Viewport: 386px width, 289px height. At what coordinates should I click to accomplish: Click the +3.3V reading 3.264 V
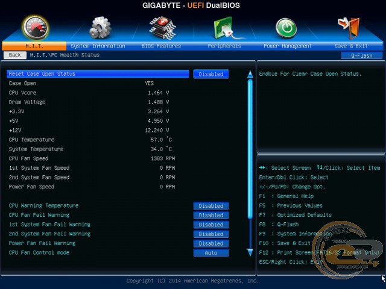(158, 111)
